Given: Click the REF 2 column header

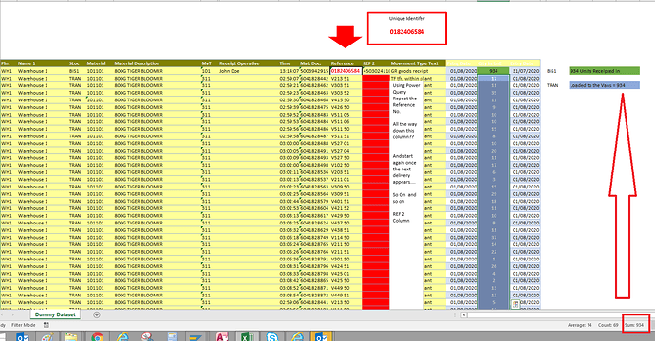Looking at the screenshot, I should coord(376,63).
